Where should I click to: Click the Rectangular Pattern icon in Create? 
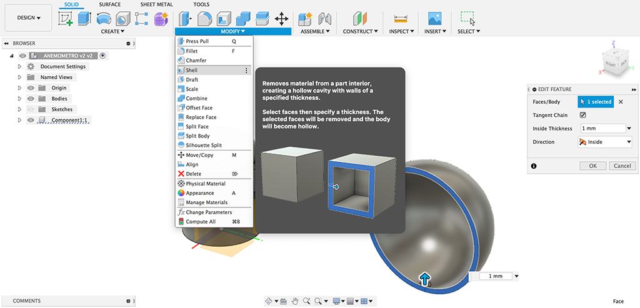coord(141,19)
